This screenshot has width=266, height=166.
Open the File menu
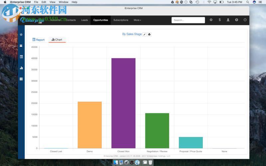point(36,2)
